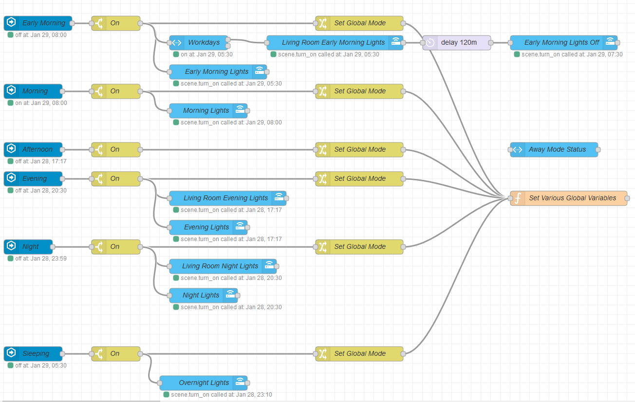The height and width of the screenshot is (402, 635).
Task: Click the service icon on the Evening Lights node
Action: click(x=240, y=227)
